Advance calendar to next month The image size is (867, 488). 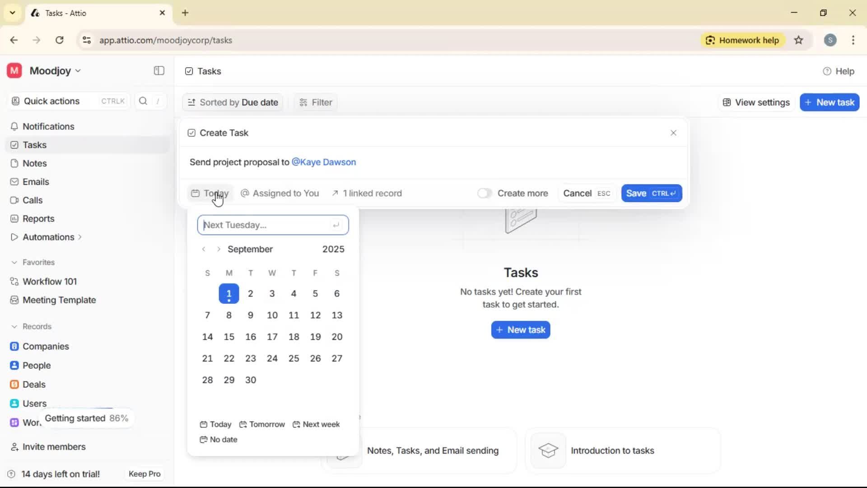[218, 249]
